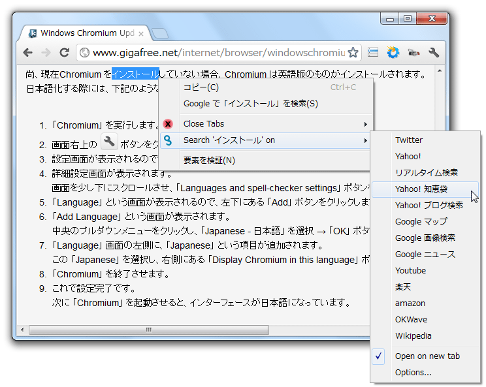Click the vertical scrollbar up arrow
Screen dimensions: 486x387
click(440, 71)
